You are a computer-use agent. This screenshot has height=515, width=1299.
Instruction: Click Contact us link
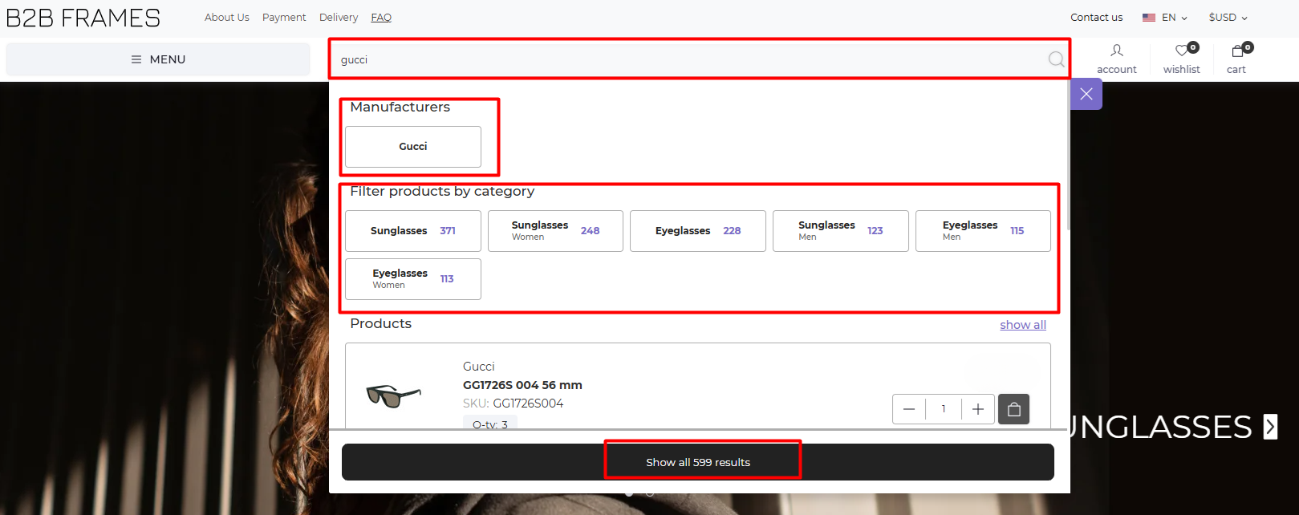pos(1096,17)
